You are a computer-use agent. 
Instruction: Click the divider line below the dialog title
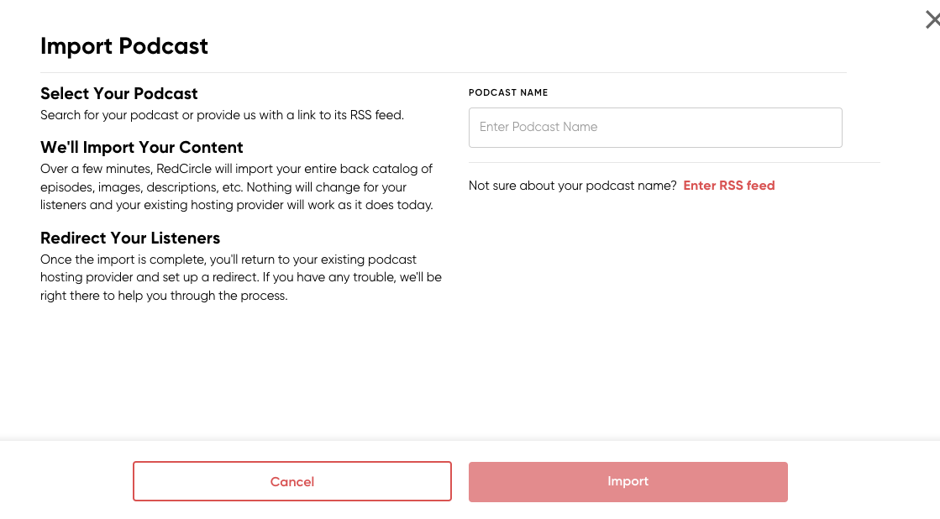tap(444, 72)
